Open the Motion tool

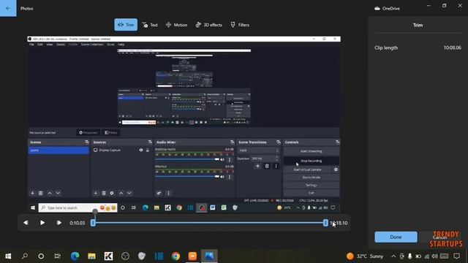[176, 25]
